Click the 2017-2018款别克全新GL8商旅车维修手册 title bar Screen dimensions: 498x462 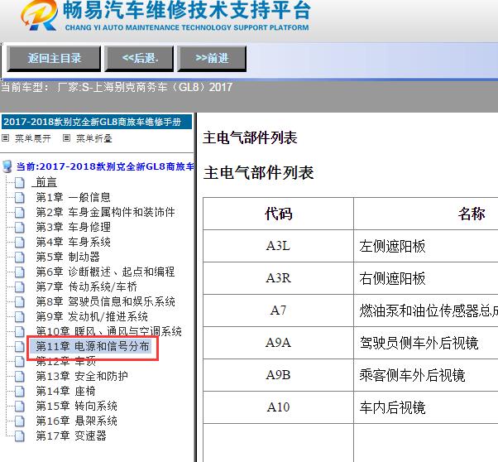97,122
